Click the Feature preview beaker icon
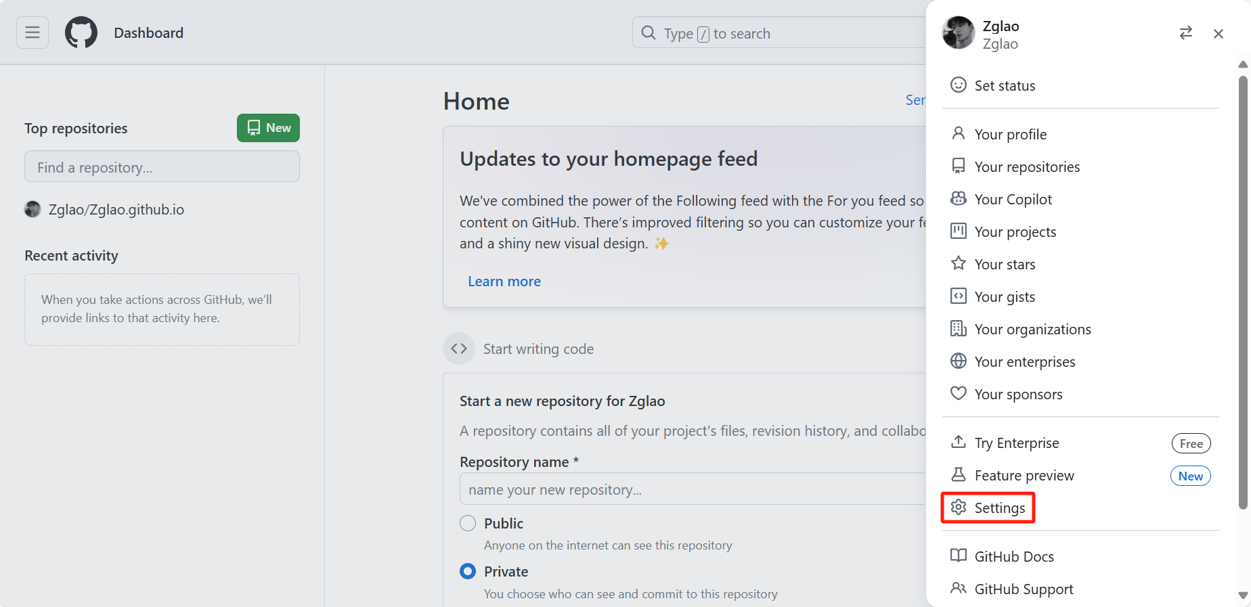Screen dimensions: 1251x607 click(959, 475)
